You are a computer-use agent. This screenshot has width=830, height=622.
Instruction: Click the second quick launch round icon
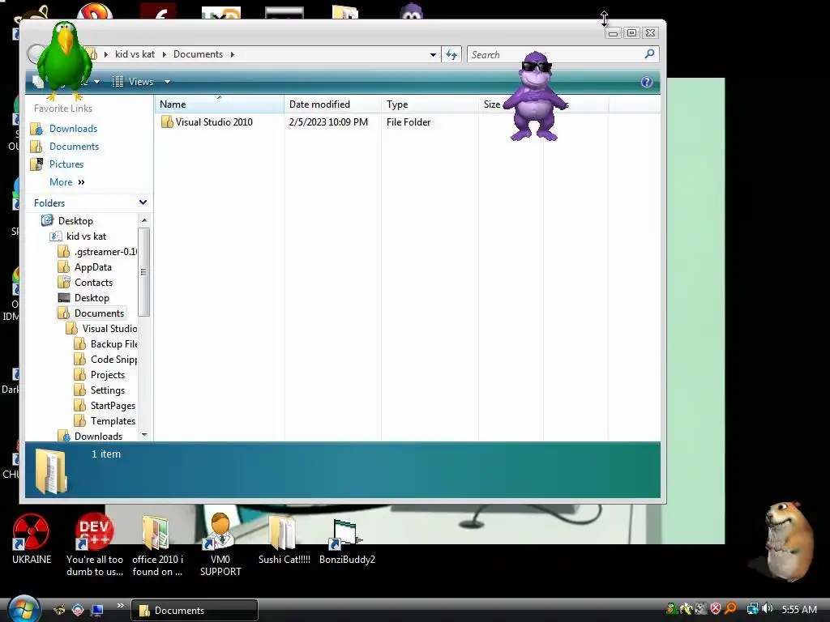(x=78, y=611)
